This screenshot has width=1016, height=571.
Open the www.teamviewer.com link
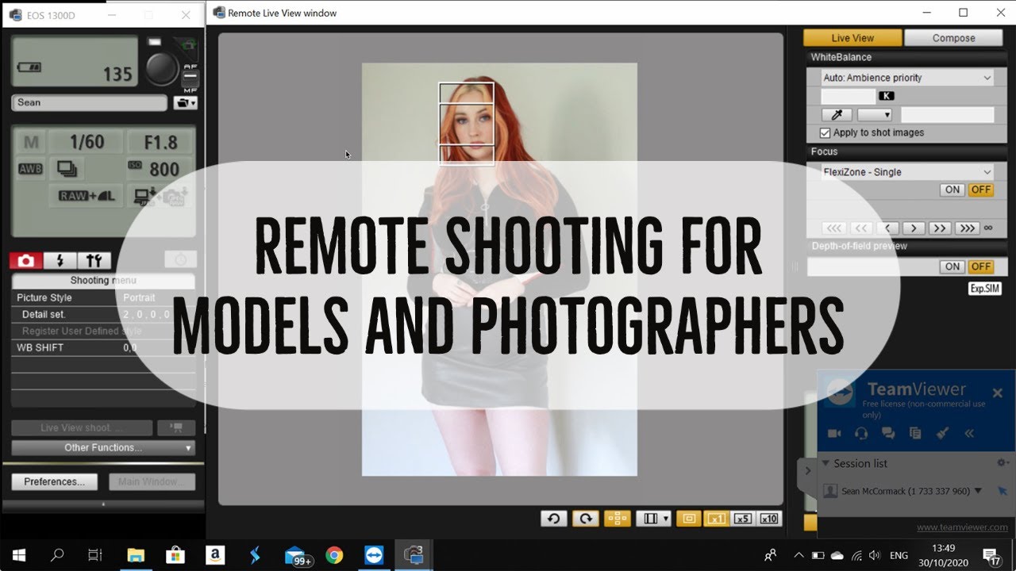point(962,527)
